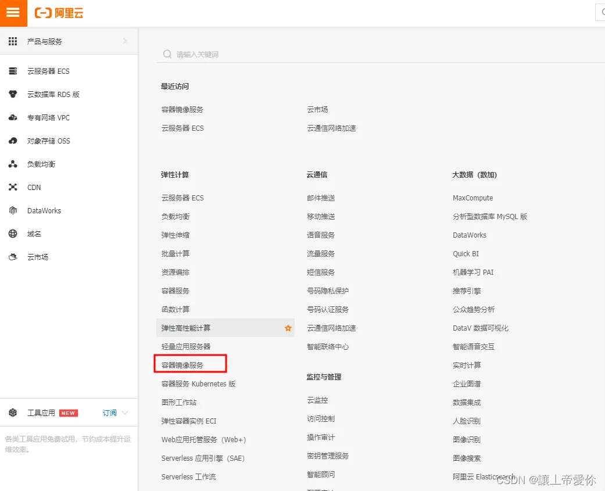Viewport: 605px width, 491px height.
Task: Open 访问控制 service
Action: (321, 418)
